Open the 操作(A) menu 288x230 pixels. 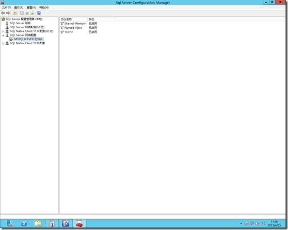point(19,8)
